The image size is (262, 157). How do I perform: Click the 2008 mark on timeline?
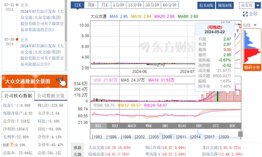pos(167,137)
